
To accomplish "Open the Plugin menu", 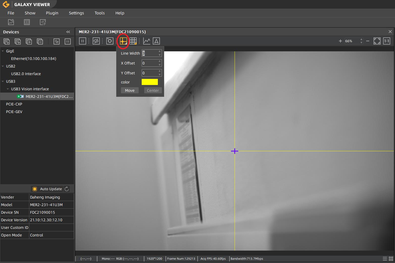I will click(x=52, y=13).
